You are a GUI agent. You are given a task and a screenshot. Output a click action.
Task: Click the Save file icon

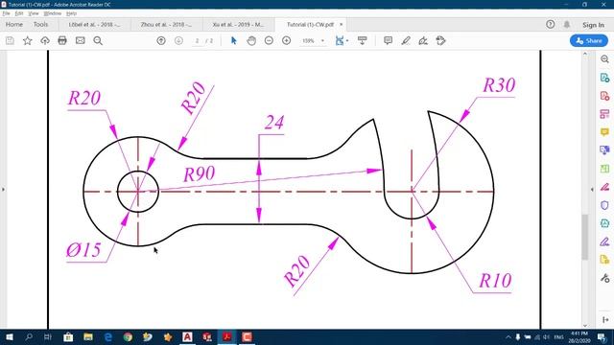(x=10, y=40)
